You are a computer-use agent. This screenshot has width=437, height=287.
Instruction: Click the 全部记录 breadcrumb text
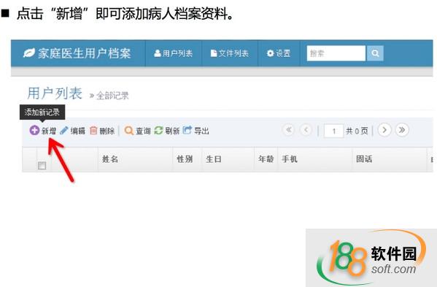(112, 96)
